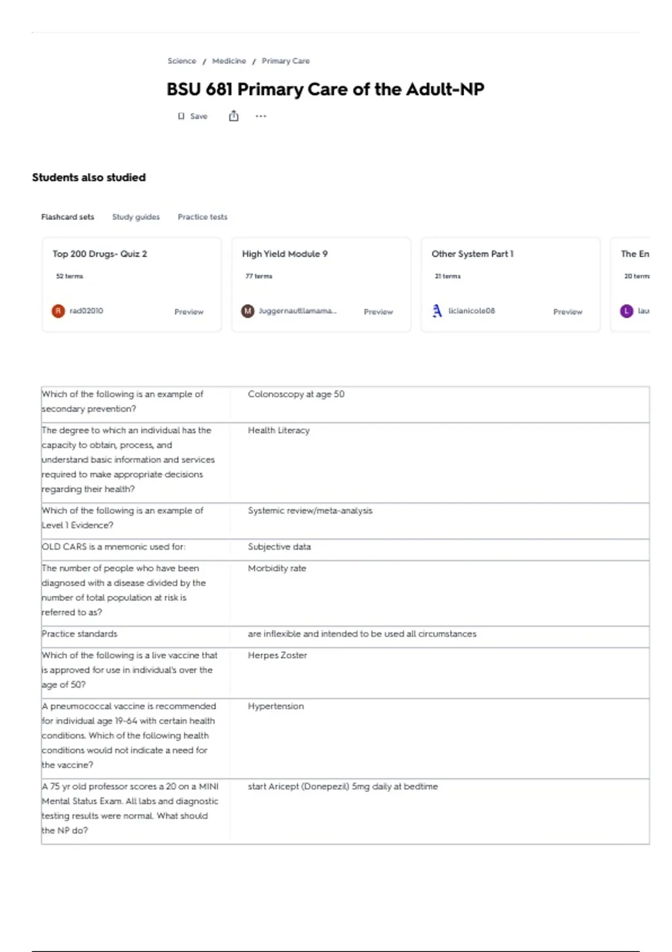672x952 pixels.
Task: Open the three-dots more options menu
Action: pos(261,116)
